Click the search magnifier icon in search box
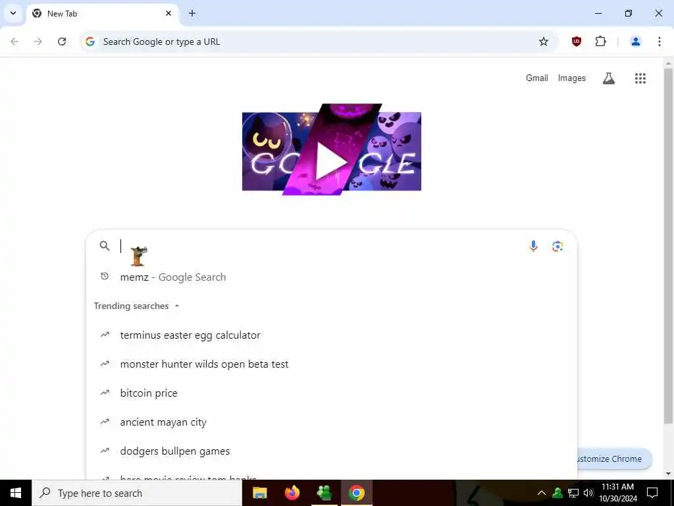 click(105, 246)
